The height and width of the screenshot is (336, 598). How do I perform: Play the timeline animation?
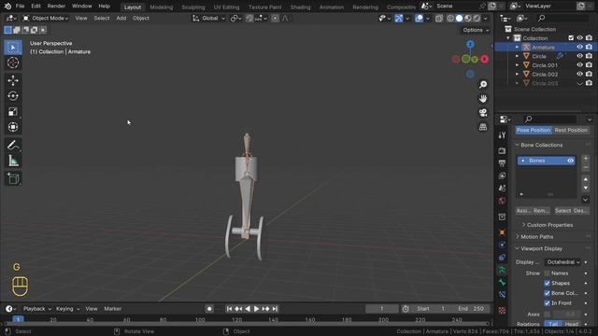[257, 309]
